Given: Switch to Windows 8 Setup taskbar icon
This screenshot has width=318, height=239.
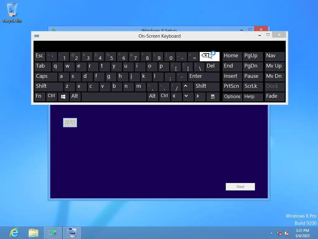Looking at the screenshot, I should 53,233.
